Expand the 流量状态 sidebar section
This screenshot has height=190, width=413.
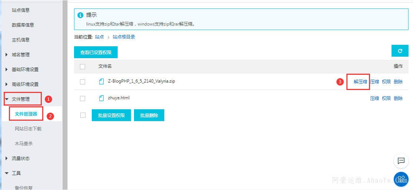pyautogui.click(x=21, y=158)
